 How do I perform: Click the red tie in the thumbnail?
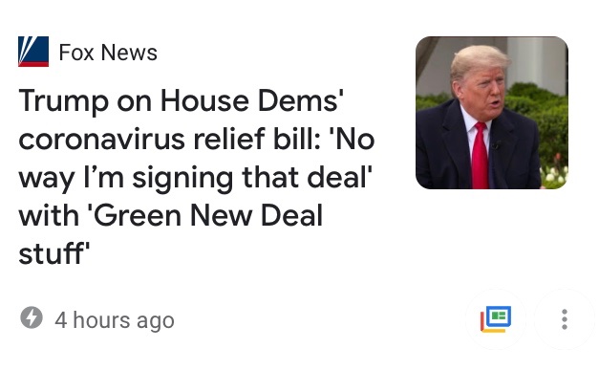tap(480, 156)
